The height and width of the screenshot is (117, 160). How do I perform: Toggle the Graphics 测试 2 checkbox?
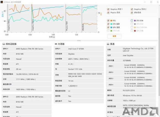132,9
